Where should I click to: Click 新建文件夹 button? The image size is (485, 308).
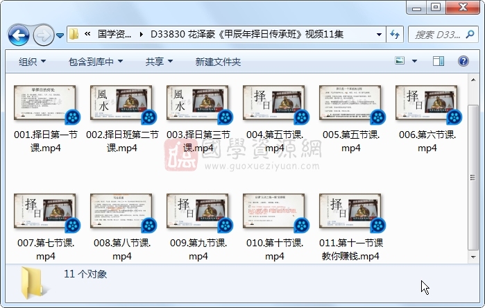point(218,62)
